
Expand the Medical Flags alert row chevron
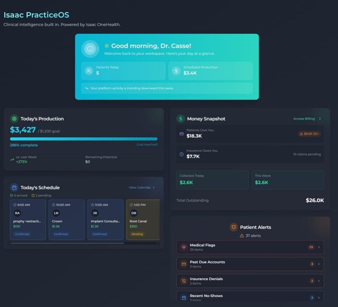[319, 247]
